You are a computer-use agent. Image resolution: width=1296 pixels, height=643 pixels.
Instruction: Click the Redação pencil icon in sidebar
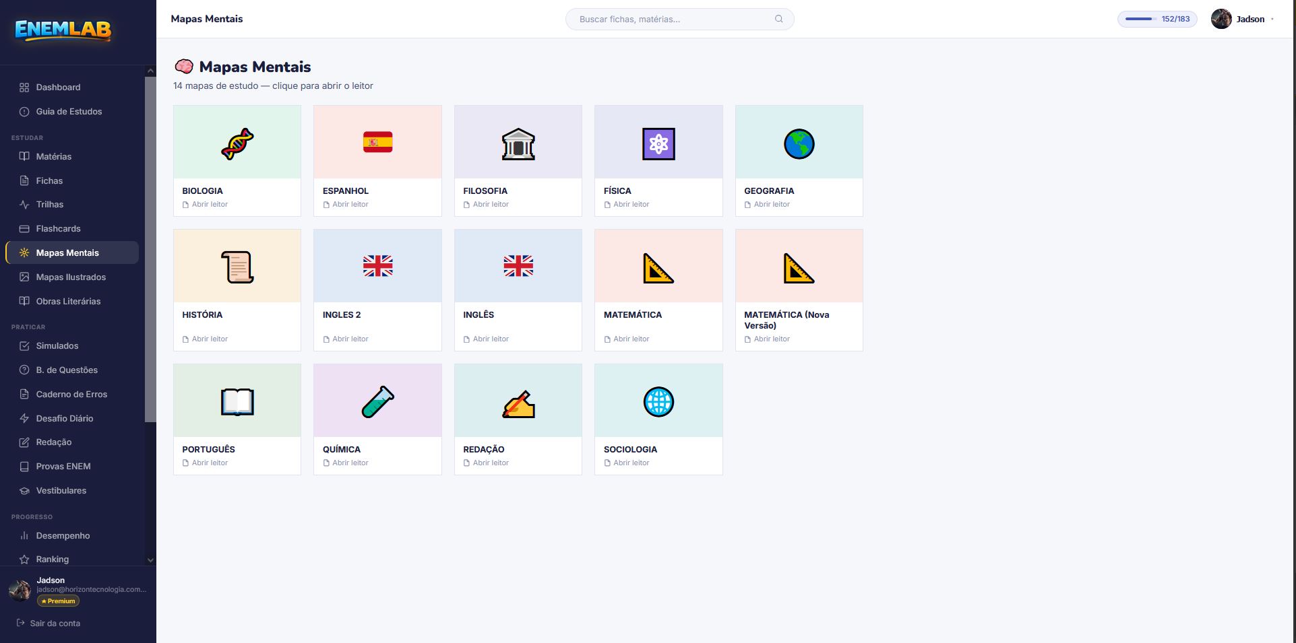pos(24,442)
